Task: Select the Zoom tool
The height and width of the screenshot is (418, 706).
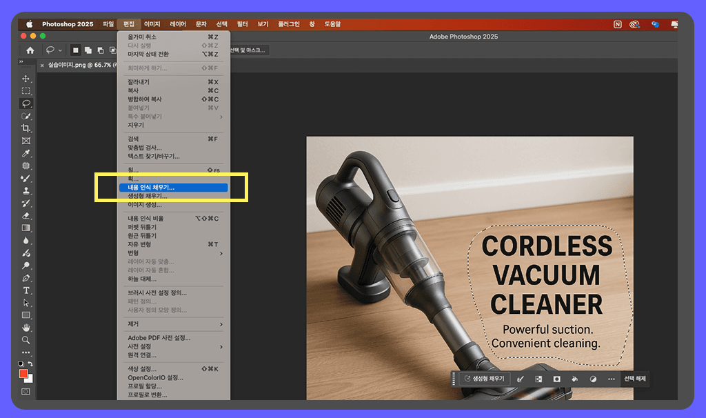Action: point(26,340)
